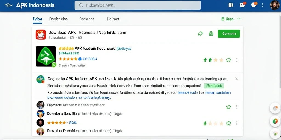
Task: Open the user profile avatar
Action: pyautogui.click(x=274, y=5)
